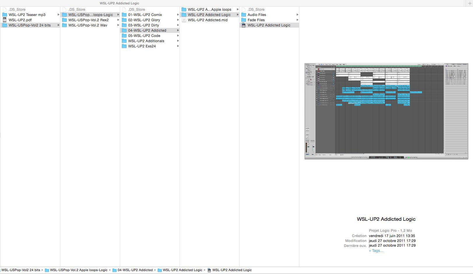473x274 pixels.
Task: Click the modification date jeudi 27 octobre 2011
Action: [392, 241]
